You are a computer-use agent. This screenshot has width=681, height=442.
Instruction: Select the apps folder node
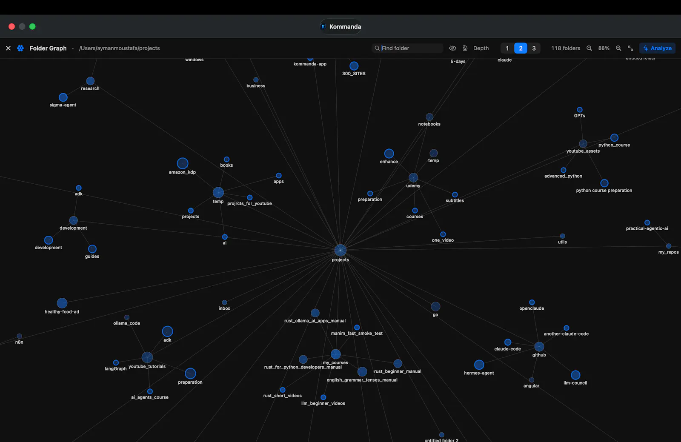pos(279,175)
